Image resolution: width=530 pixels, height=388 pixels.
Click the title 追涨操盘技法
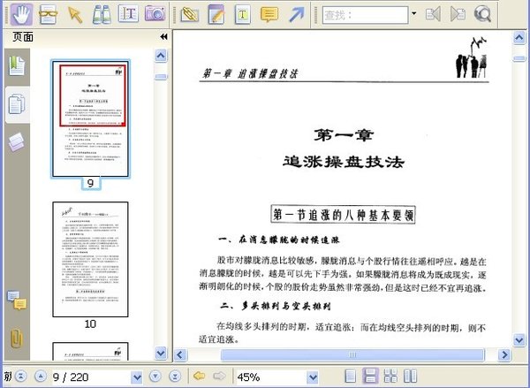(344, 162)
